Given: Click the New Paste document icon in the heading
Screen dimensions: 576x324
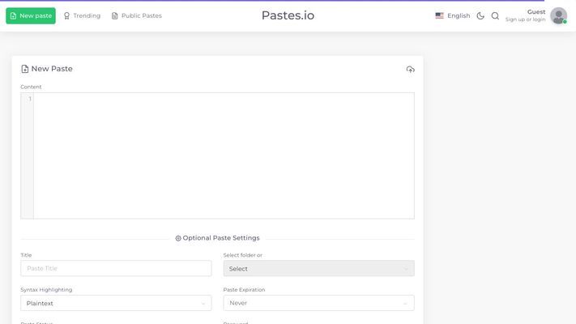Looking at the screenshot, I should click(24, 69).
